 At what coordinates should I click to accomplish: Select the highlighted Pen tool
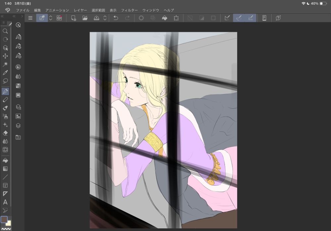coord(5,91)
